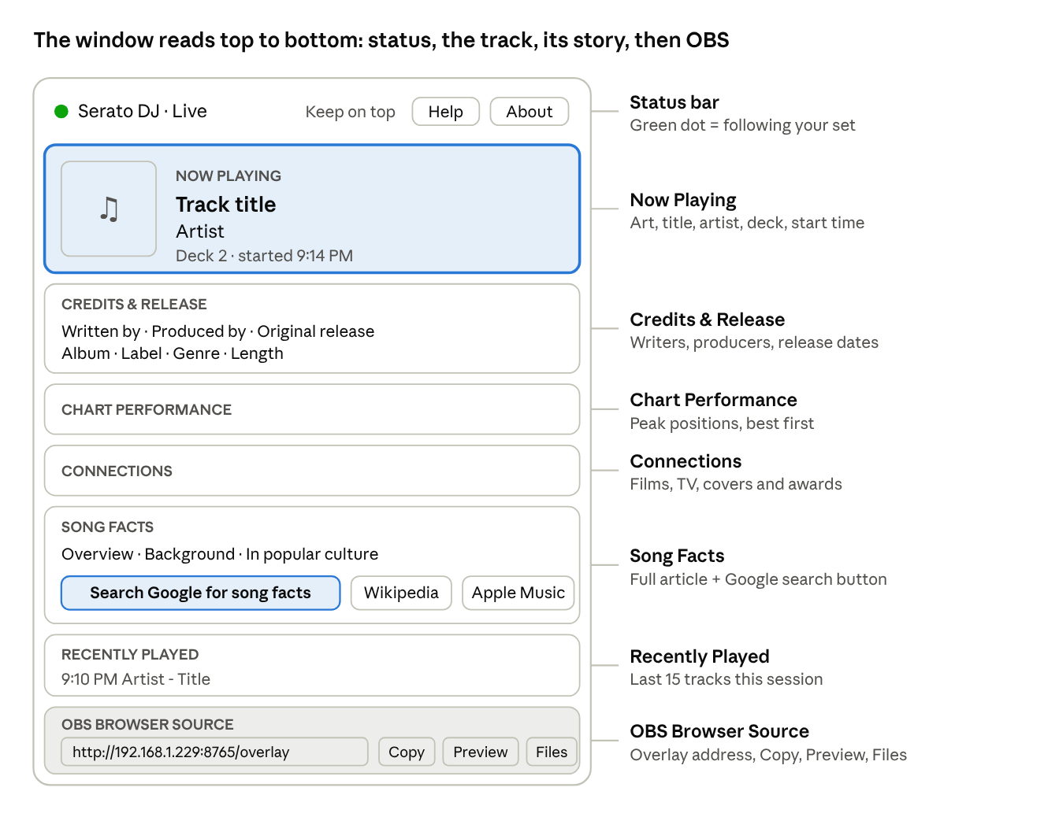Click the green status dot
The width and height of the screenshot is (1059, 828).
[61, 112]
